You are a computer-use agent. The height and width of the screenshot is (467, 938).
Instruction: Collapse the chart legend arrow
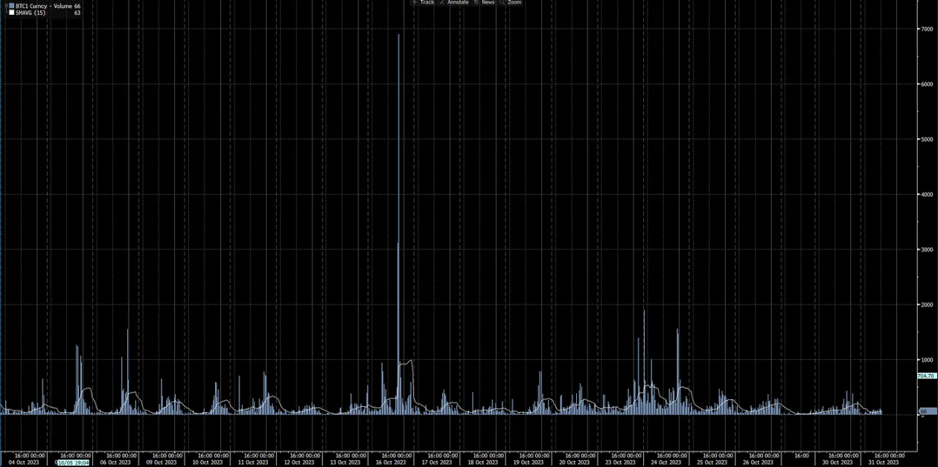point(5,6)
